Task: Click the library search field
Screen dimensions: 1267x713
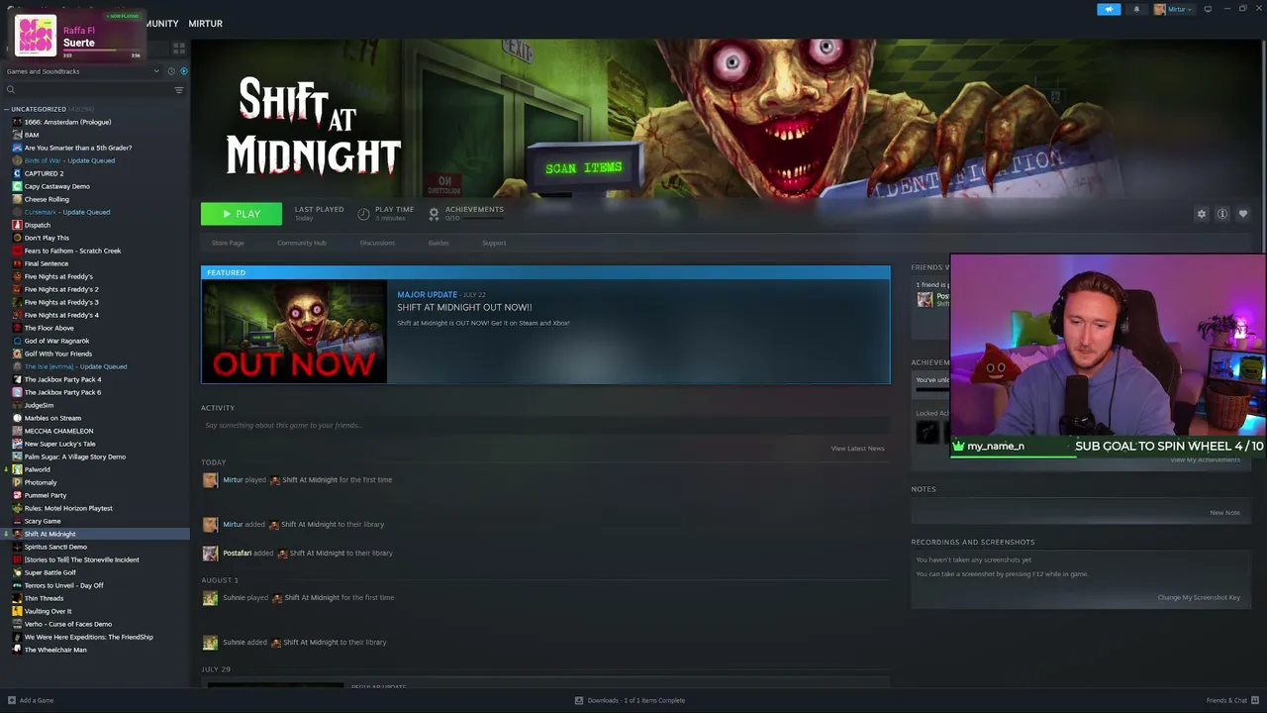Action: point(89,90)
